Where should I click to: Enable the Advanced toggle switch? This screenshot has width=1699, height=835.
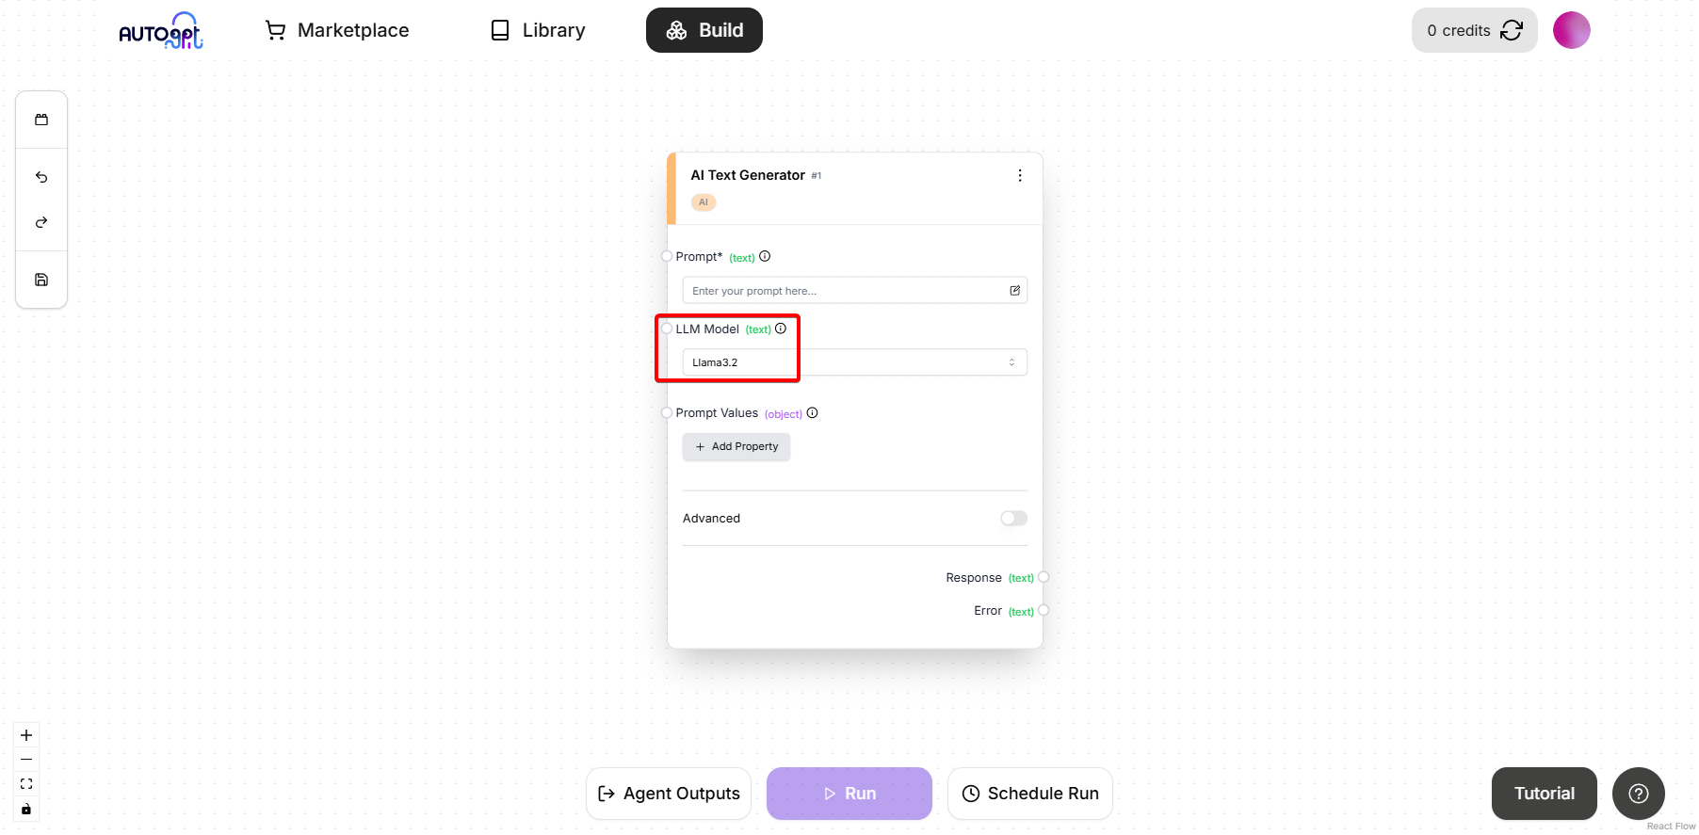click(1013, 519)
